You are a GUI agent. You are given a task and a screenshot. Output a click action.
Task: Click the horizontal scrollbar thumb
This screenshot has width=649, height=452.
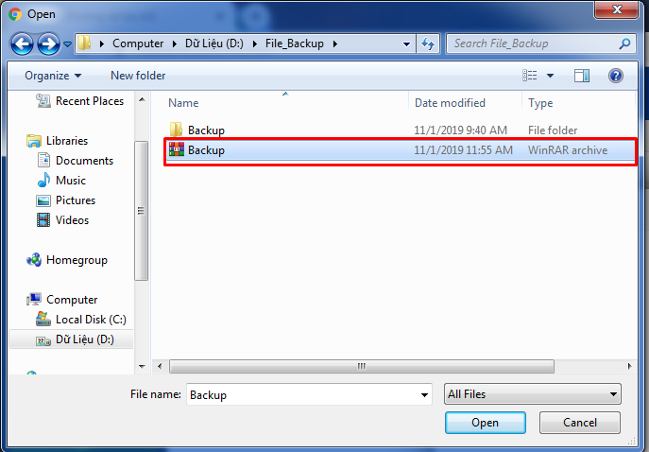361,366
